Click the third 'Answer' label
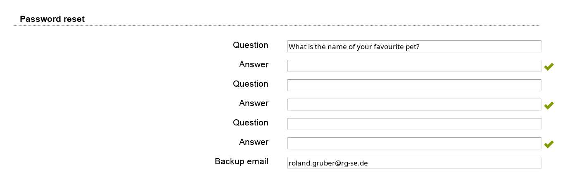Screen dimensions: 577x182 pyautogui.click(x=254, y=142)
